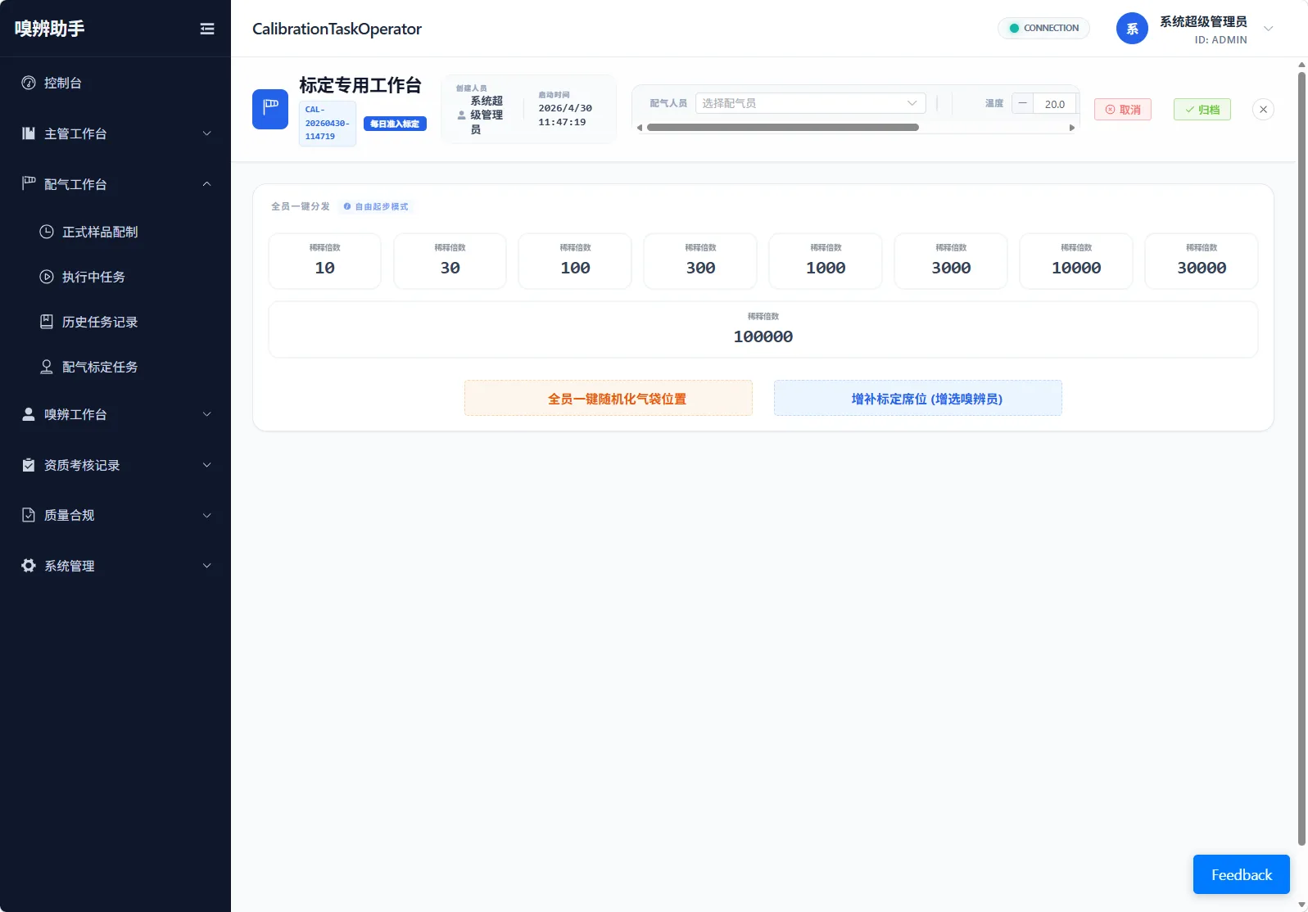Select the dilution card 300
Image resolution: width=1308 pixels, height=912 pixels.
click(x=700, y=261)
